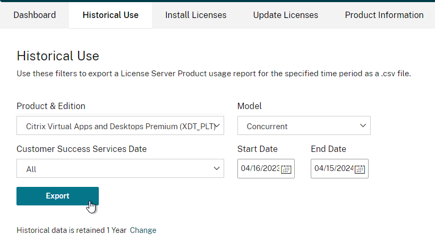Image resolution: width=435 pixels, height=243 pixels.
Task: Click the Export button
Action: click(57, 196)
